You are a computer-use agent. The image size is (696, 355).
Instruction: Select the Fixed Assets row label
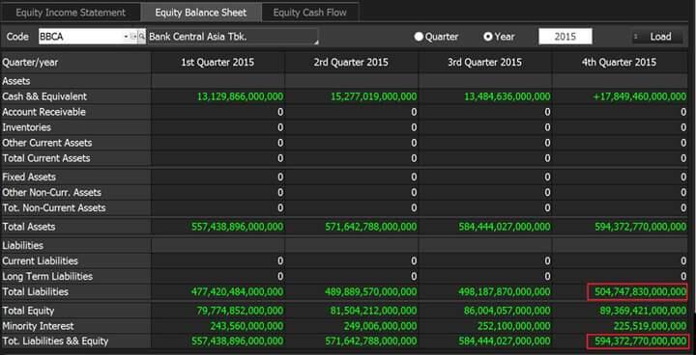pyautogui.click(x=29, y=177)
